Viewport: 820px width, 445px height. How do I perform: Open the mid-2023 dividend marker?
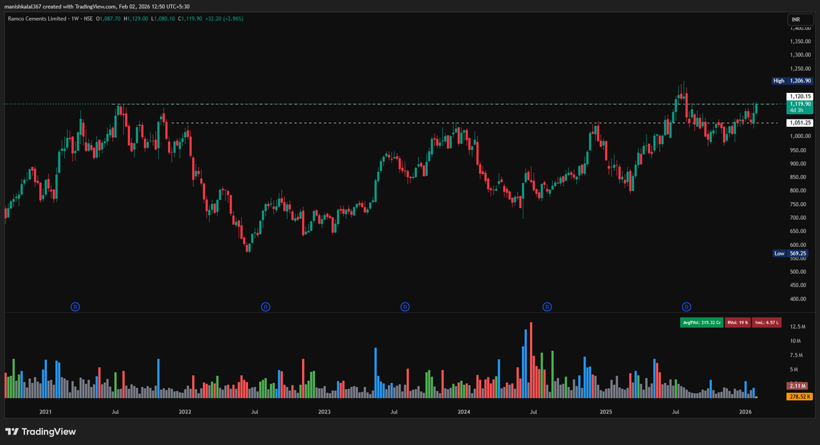(x=405, y=307)
